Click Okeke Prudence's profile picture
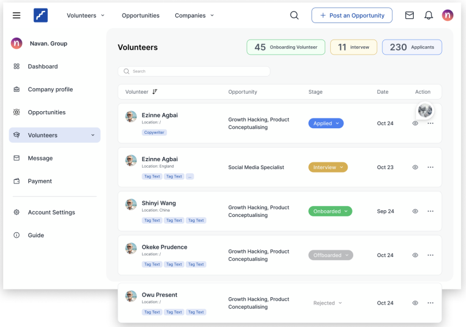Image resolution: width=466 pixels, height=327 pixels. tap(131, 249)
